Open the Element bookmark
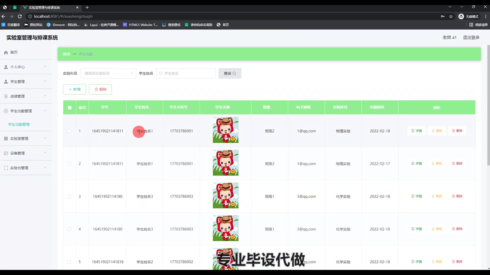 (63, 25)
